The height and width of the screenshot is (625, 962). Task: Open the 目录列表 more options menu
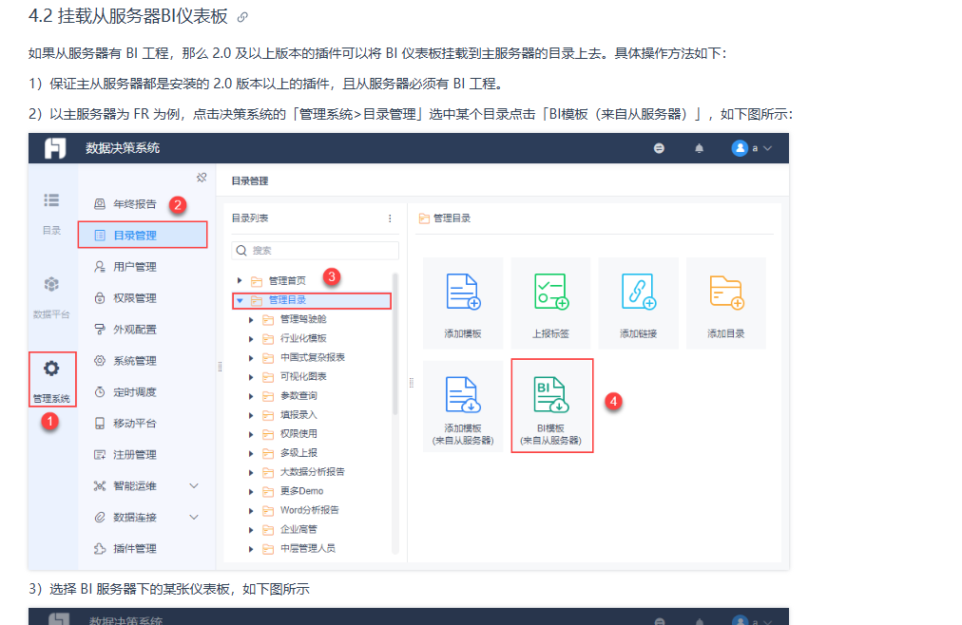390,218
